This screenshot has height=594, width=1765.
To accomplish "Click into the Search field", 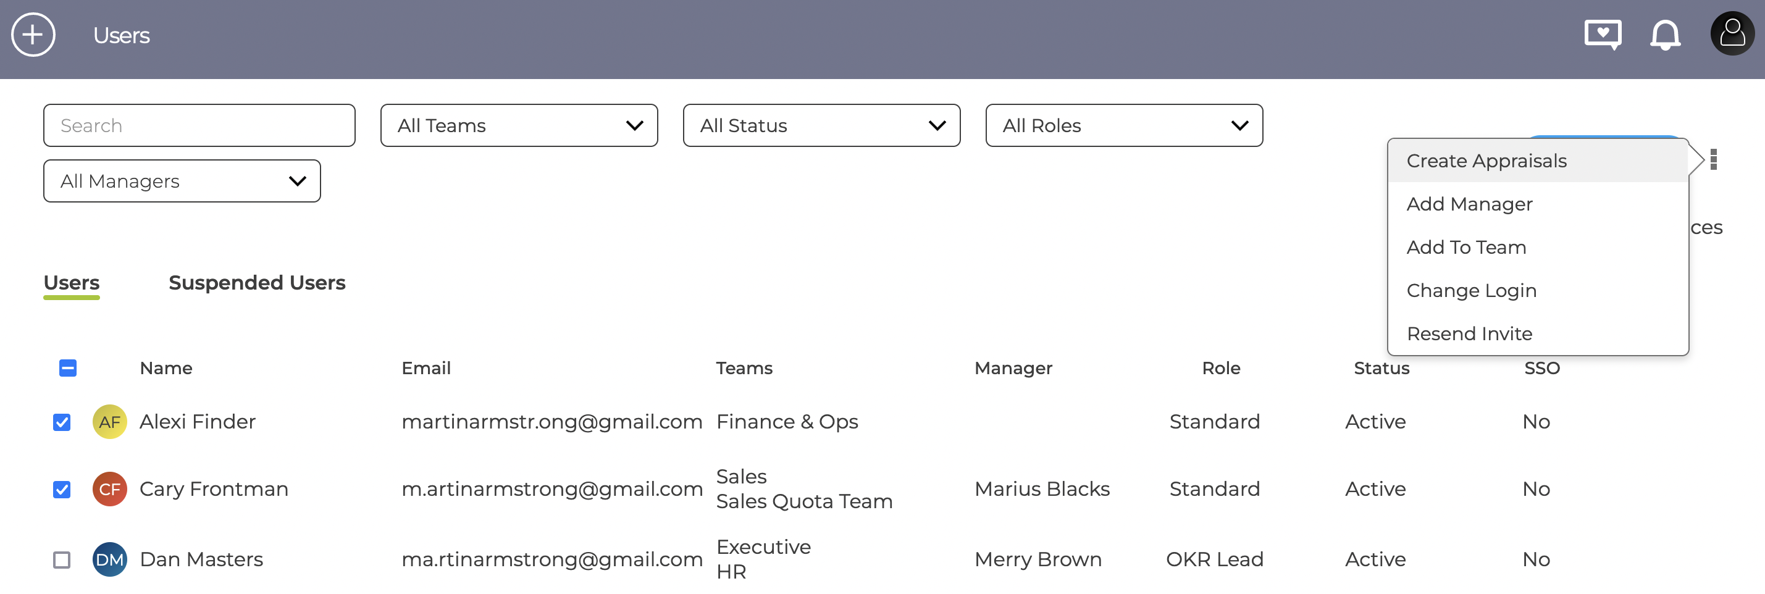I will click(199, 125).
